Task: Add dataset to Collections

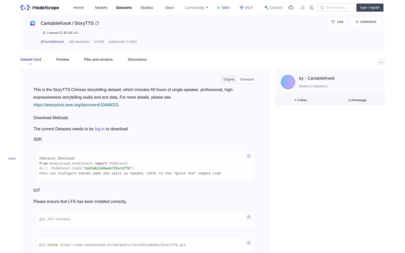Action: tap(366, 22)
